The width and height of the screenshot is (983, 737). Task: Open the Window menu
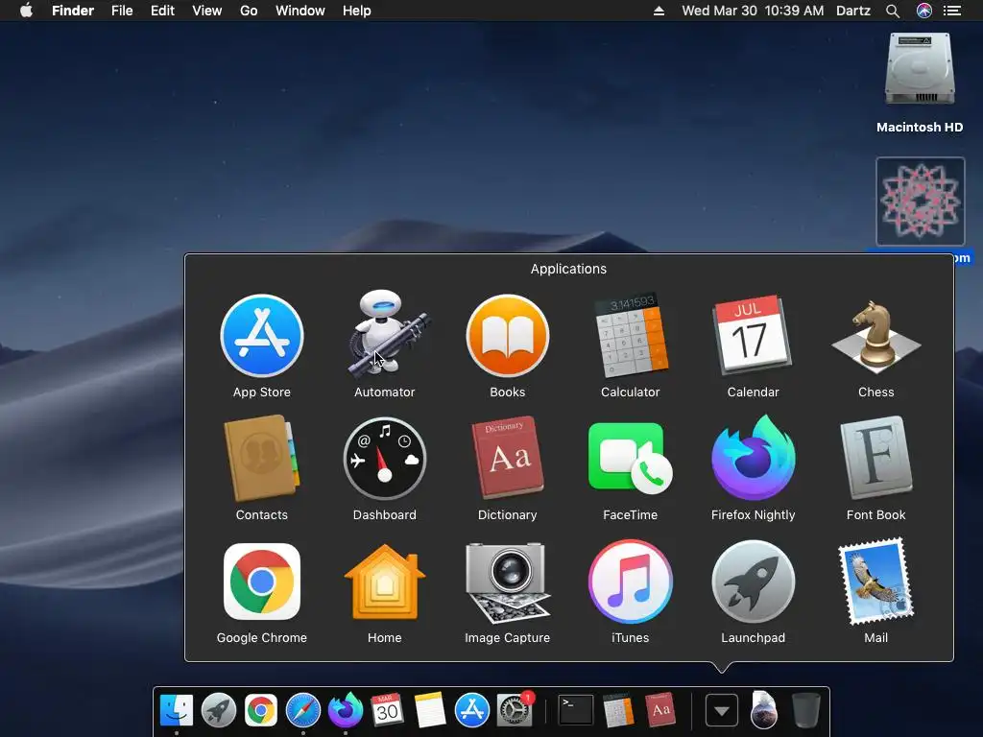[300, 11]
